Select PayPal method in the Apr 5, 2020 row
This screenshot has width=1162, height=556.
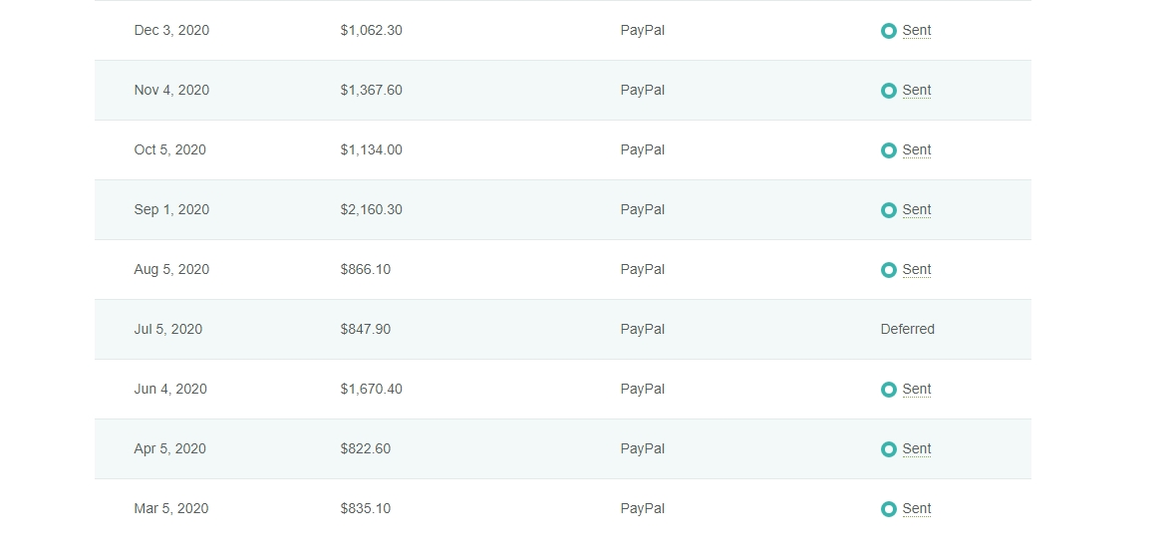click(x=642, y=449)
